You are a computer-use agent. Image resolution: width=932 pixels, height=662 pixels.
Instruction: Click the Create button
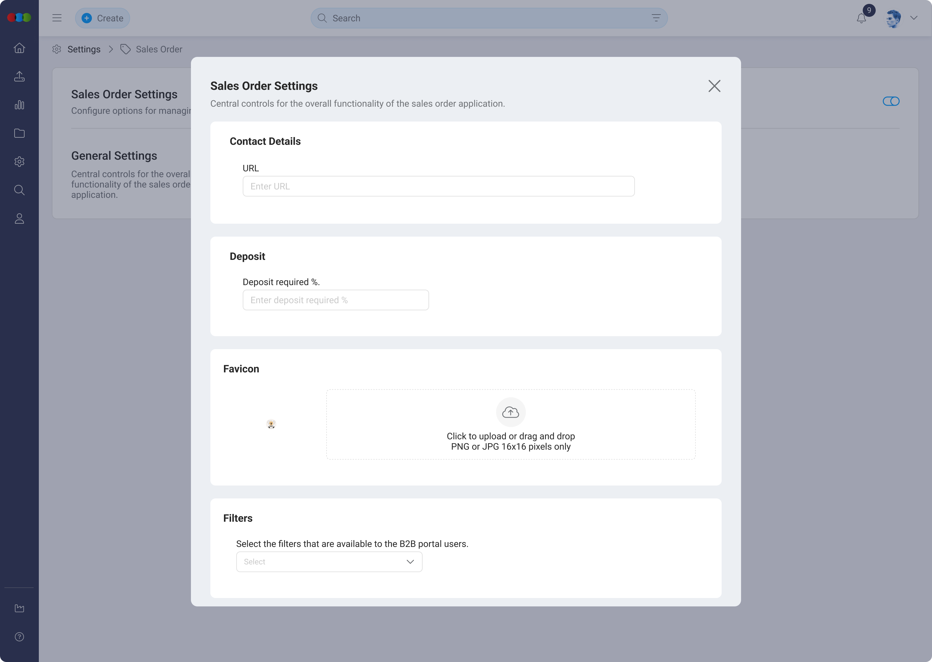(102, 18)
